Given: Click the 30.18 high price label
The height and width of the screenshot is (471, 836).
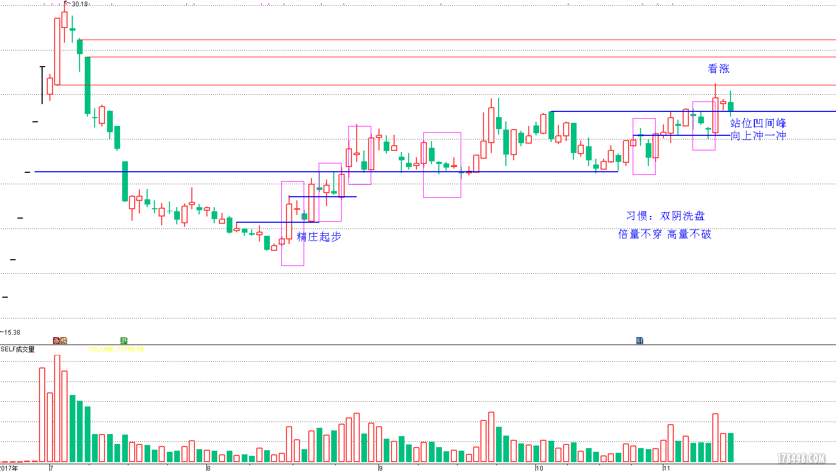Looking at the screenshot, I should coord(80,4).
